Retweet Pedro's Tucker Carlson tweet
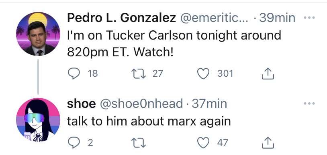The image size is (327, 155). point(139,74)
